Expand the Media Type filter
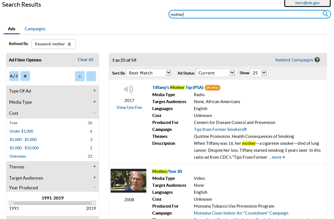This screenshot has width=334, height=219. (94, 102)
